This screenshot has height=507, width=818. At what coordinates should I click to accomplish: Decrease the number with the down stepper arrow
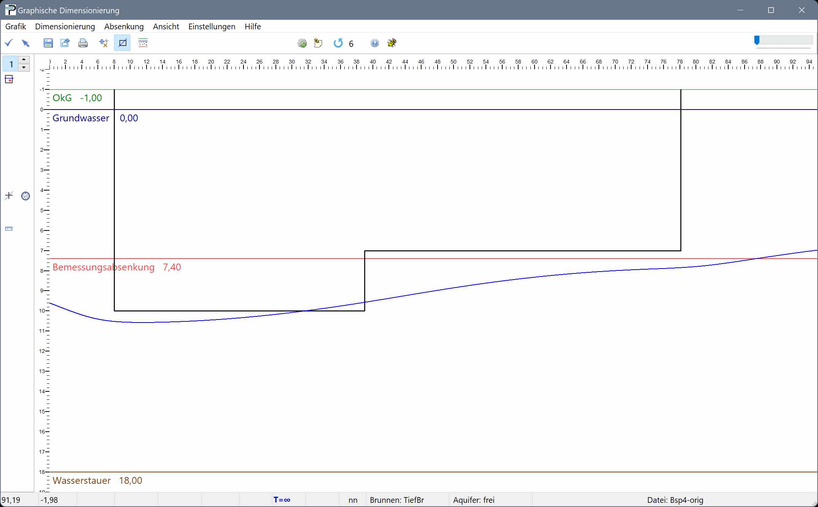pyautogui.click(x=24, y=68)
